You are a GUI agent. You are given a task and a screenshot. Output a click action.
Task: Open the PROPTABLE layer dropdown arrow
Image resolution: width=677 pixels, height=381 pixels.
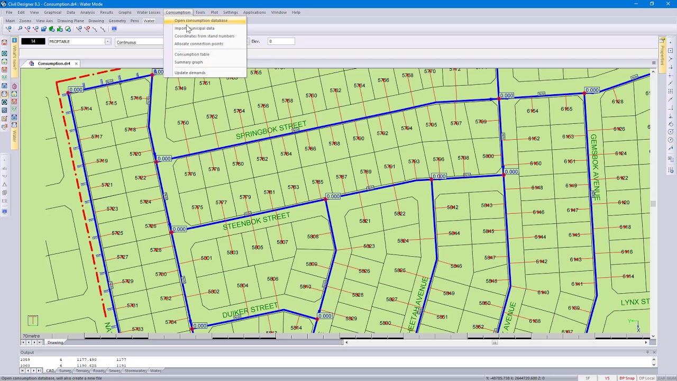[x=107, y=41]
